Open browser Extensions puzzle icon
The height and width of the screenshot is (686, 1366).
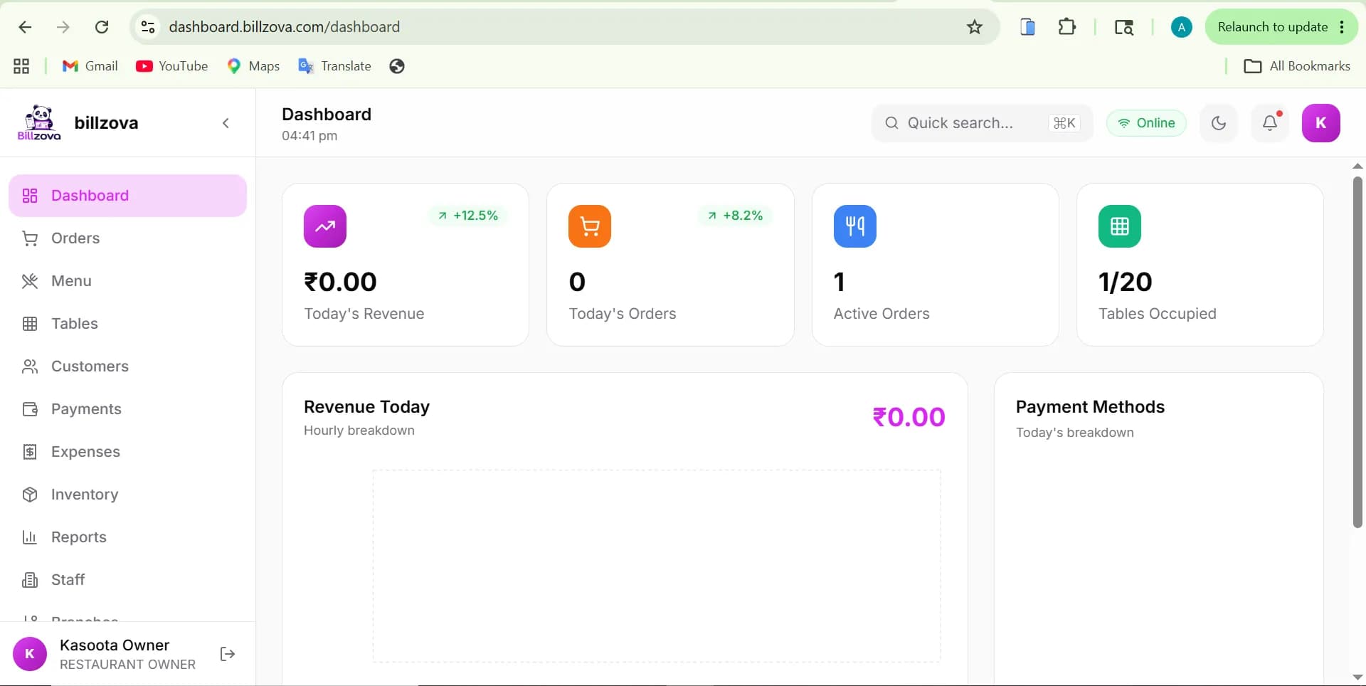pyautogui.click(x=1067, y=27)
